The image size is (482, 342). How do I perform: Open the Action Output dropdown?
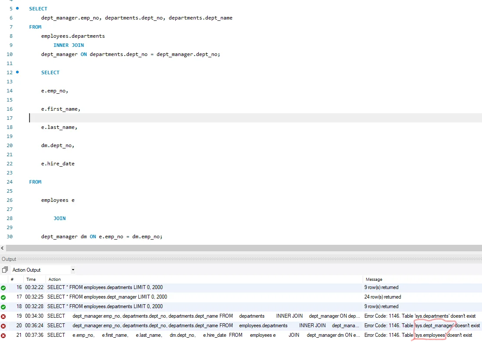point(72,270)
